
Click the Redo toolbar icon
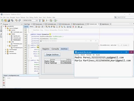pyautogui.click(x=20, y=20)
